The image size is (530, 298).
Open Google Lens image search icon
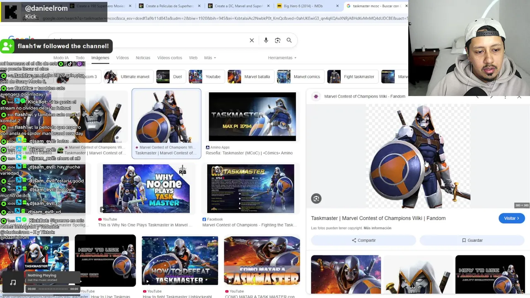point(277,40)
